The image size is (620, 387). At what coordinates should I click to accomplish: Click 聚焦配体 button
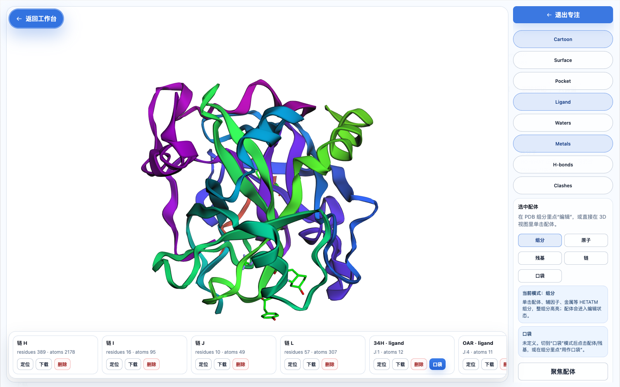[563, 372]
